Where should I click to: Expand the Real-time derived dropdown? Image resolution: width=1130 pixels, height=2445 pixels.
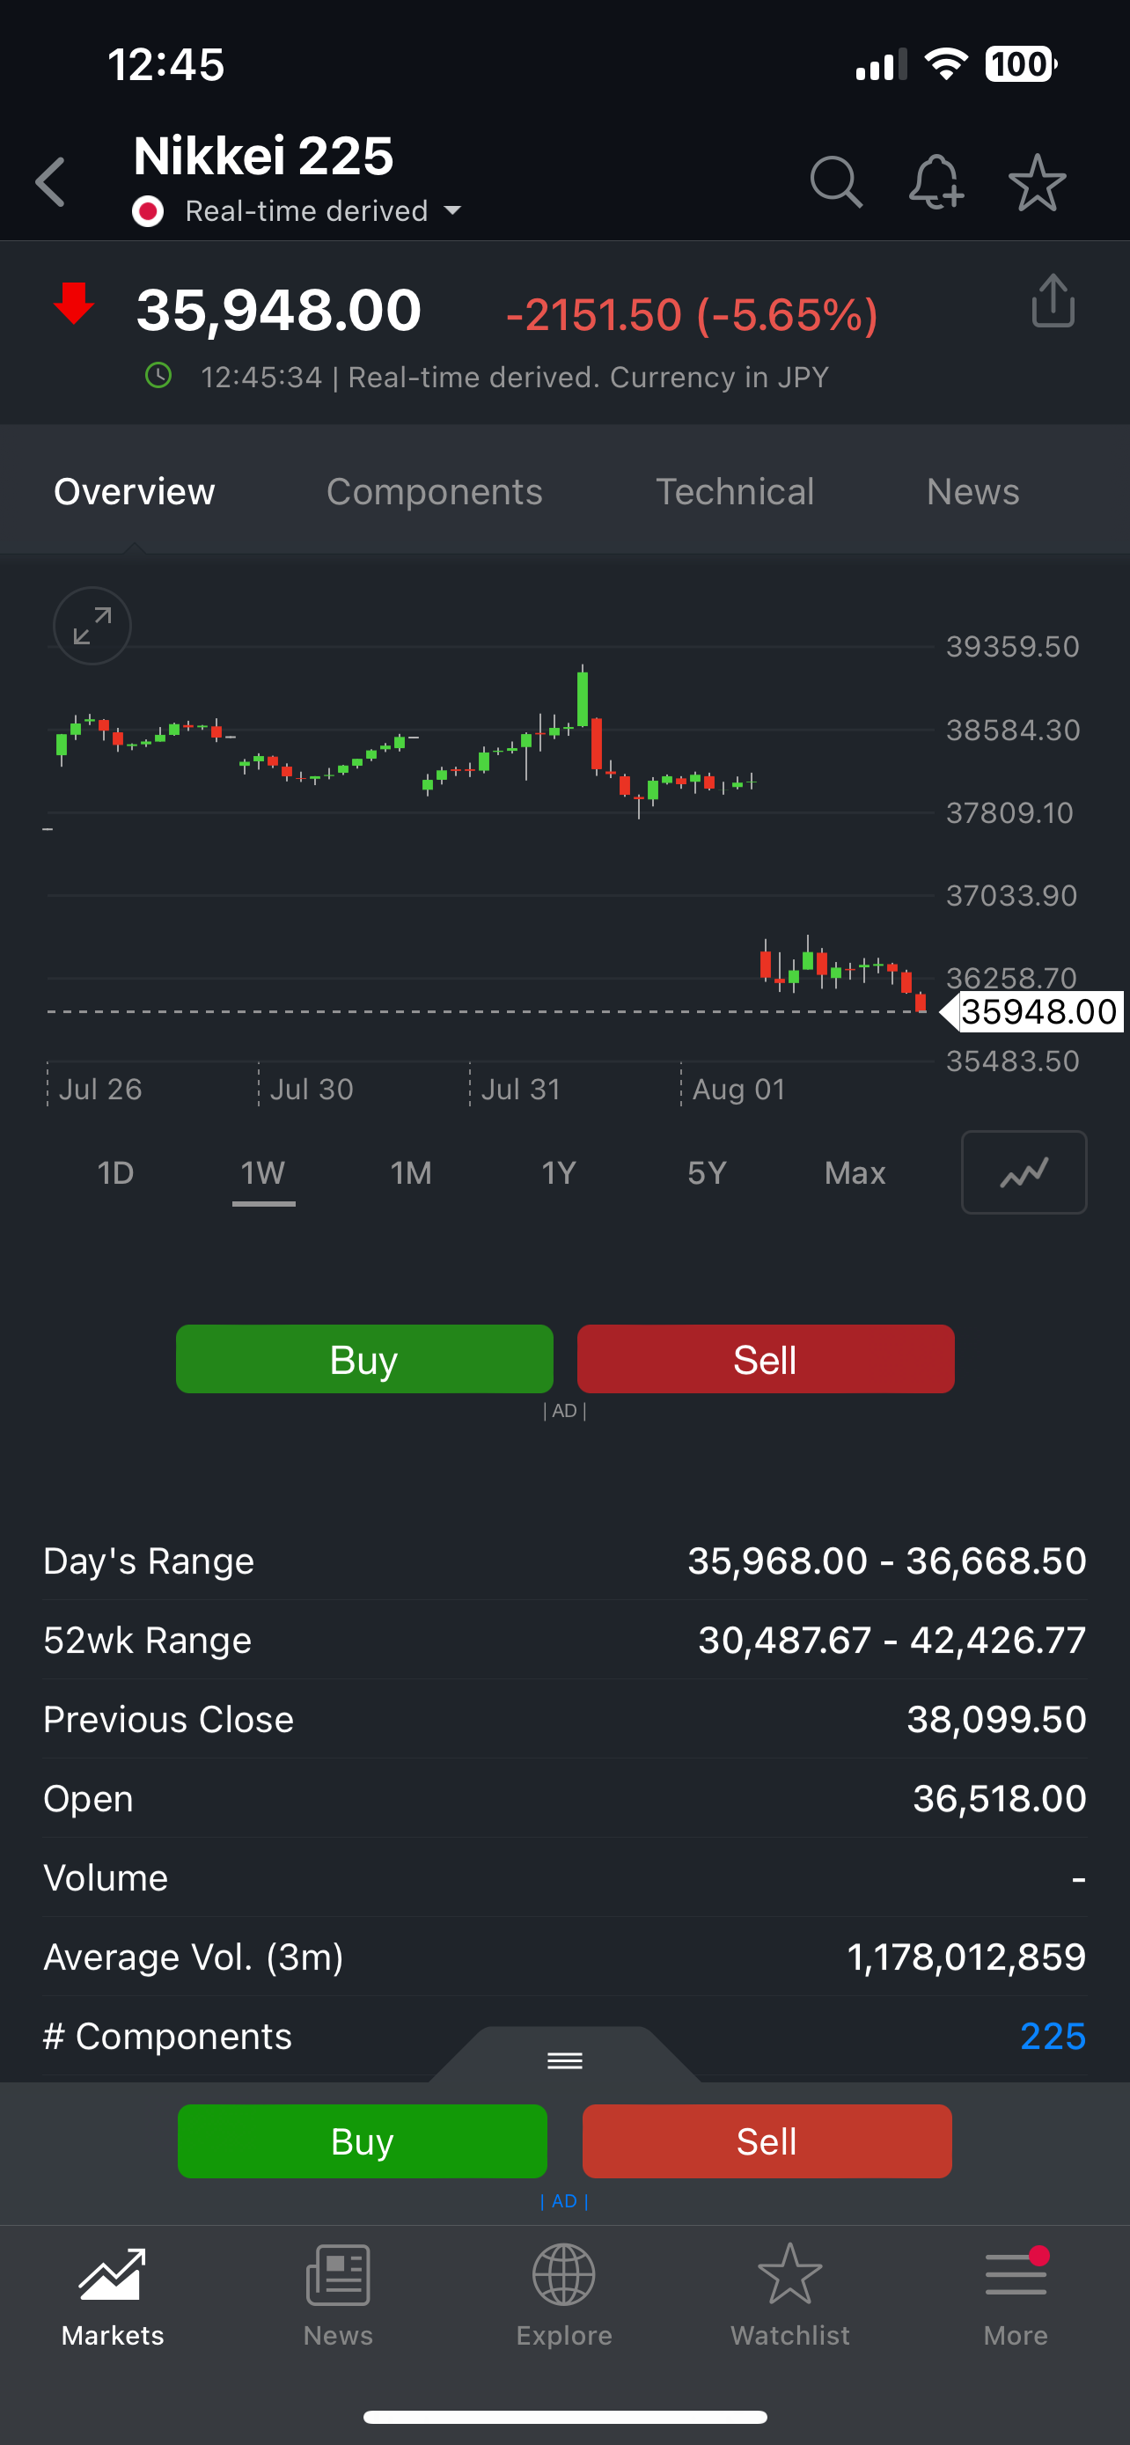pos(323,210)
